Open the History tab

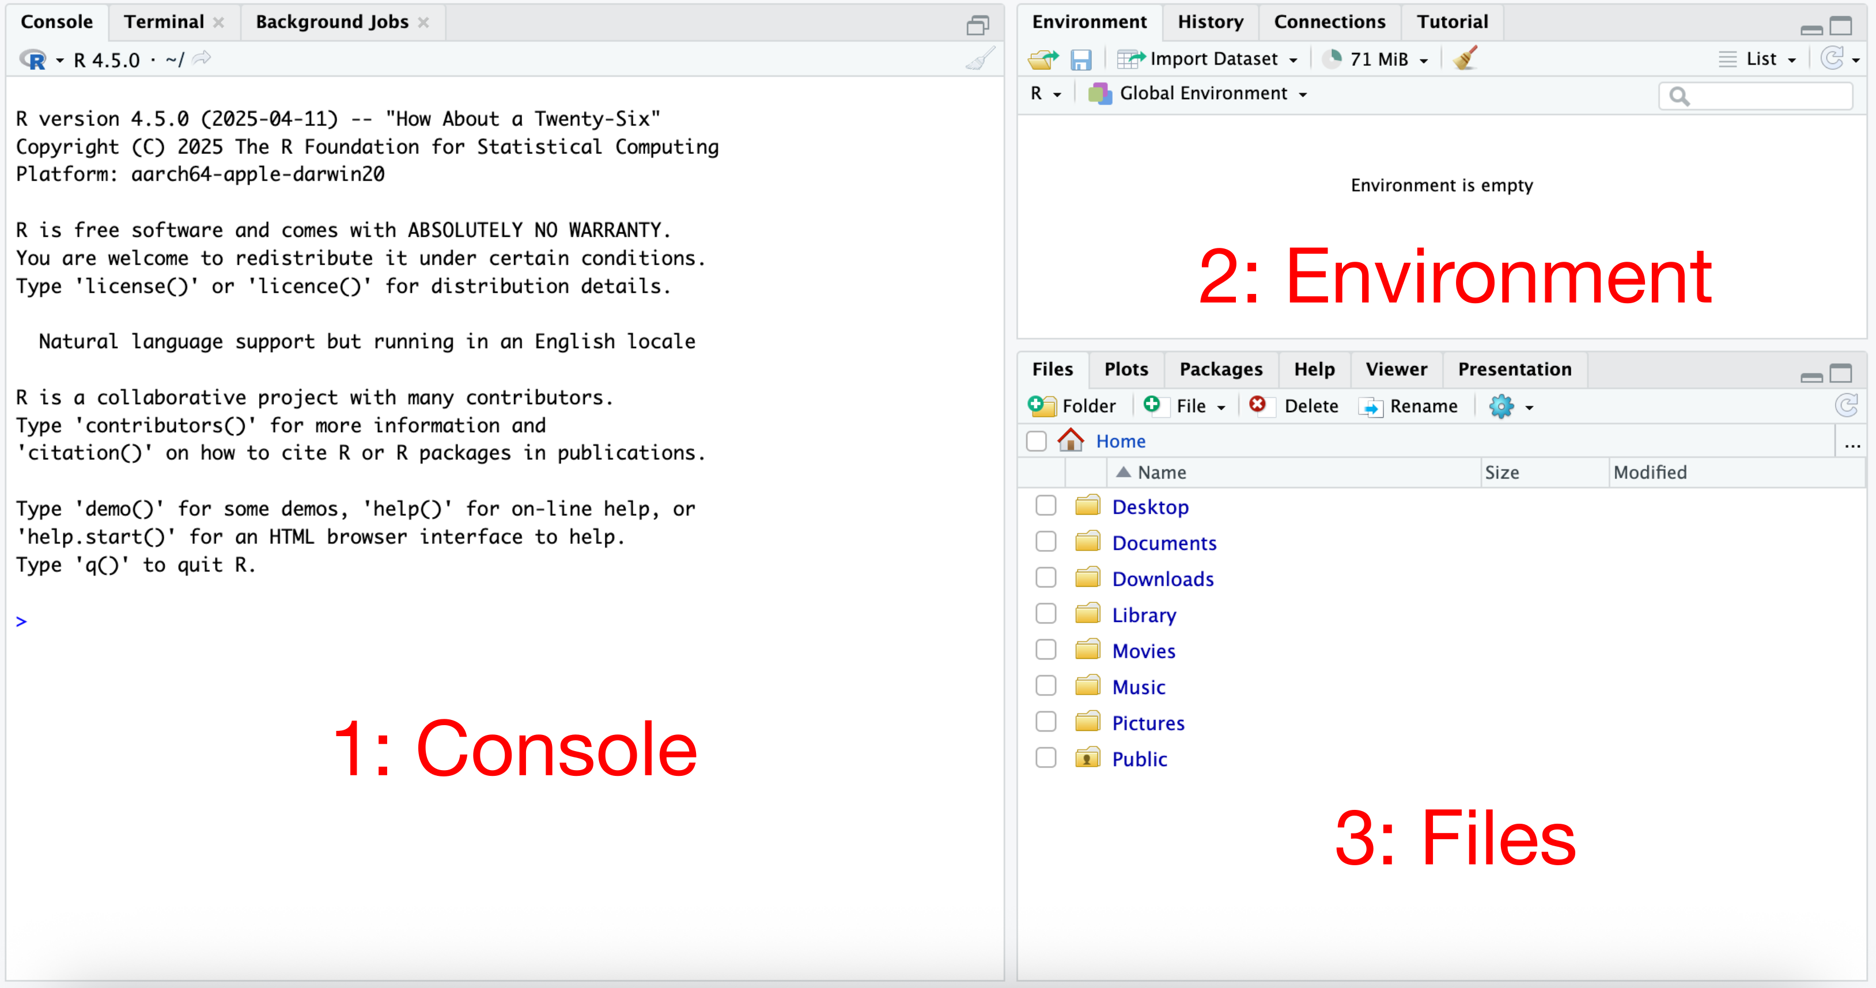tap(1211, 22)
